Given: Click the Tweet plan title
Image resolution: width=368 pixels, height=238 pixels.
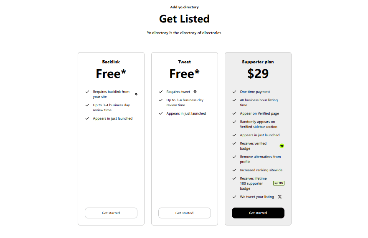Looking at the screenshot, I should click(x=184, y=62).
